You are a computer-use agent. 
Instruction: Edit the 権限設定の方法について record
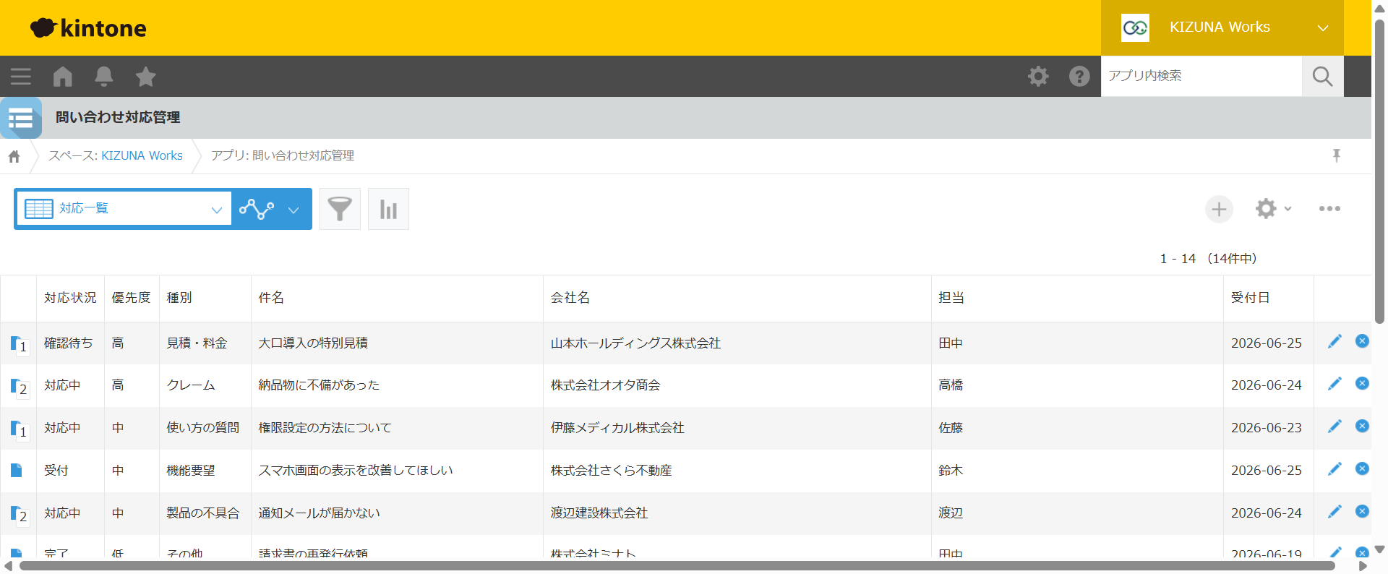pos(1335,426)
